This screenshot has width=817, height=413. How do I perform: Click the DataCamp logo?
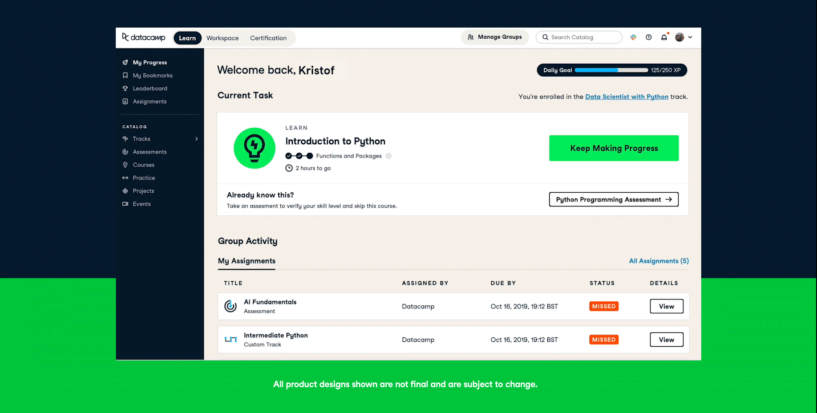(x=144, y=37)
